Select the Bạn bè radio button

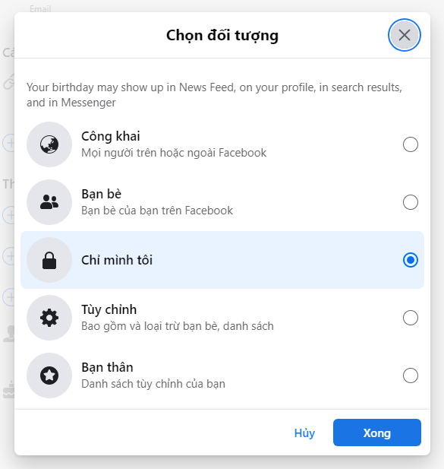pos(411,202)
